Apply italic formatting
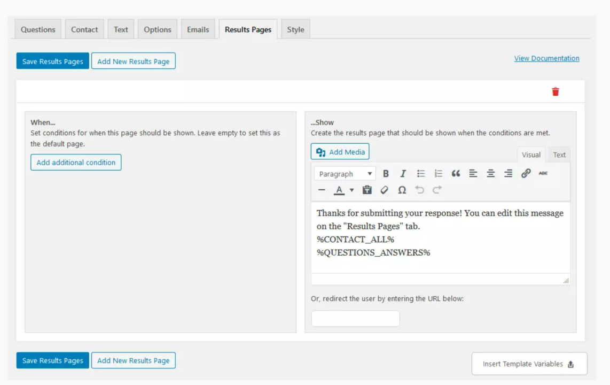This screenshot has height=385, width=610. (403, 173)
